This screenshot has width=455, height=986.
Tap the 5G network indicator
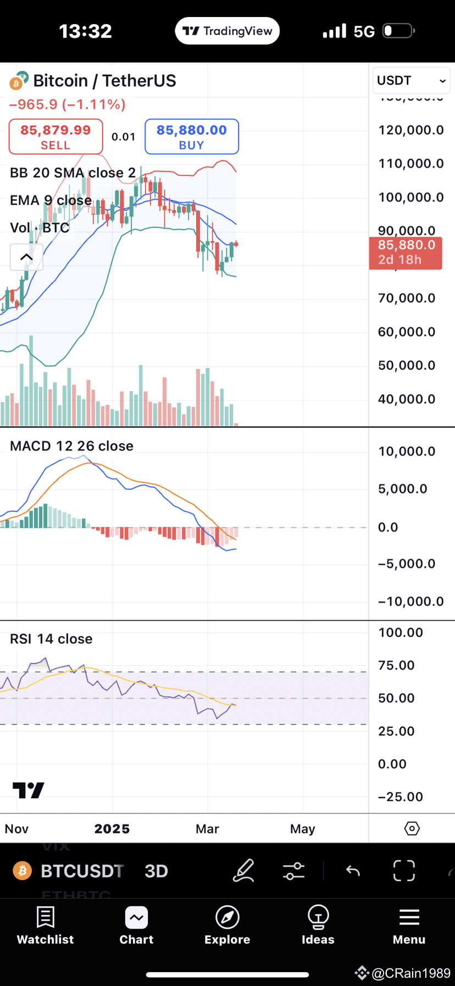364,31
